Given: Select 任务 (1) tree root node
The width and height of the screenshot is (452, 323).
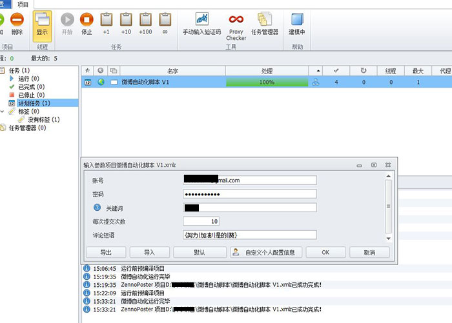Looking at the screenshot, I should point(19,70).
